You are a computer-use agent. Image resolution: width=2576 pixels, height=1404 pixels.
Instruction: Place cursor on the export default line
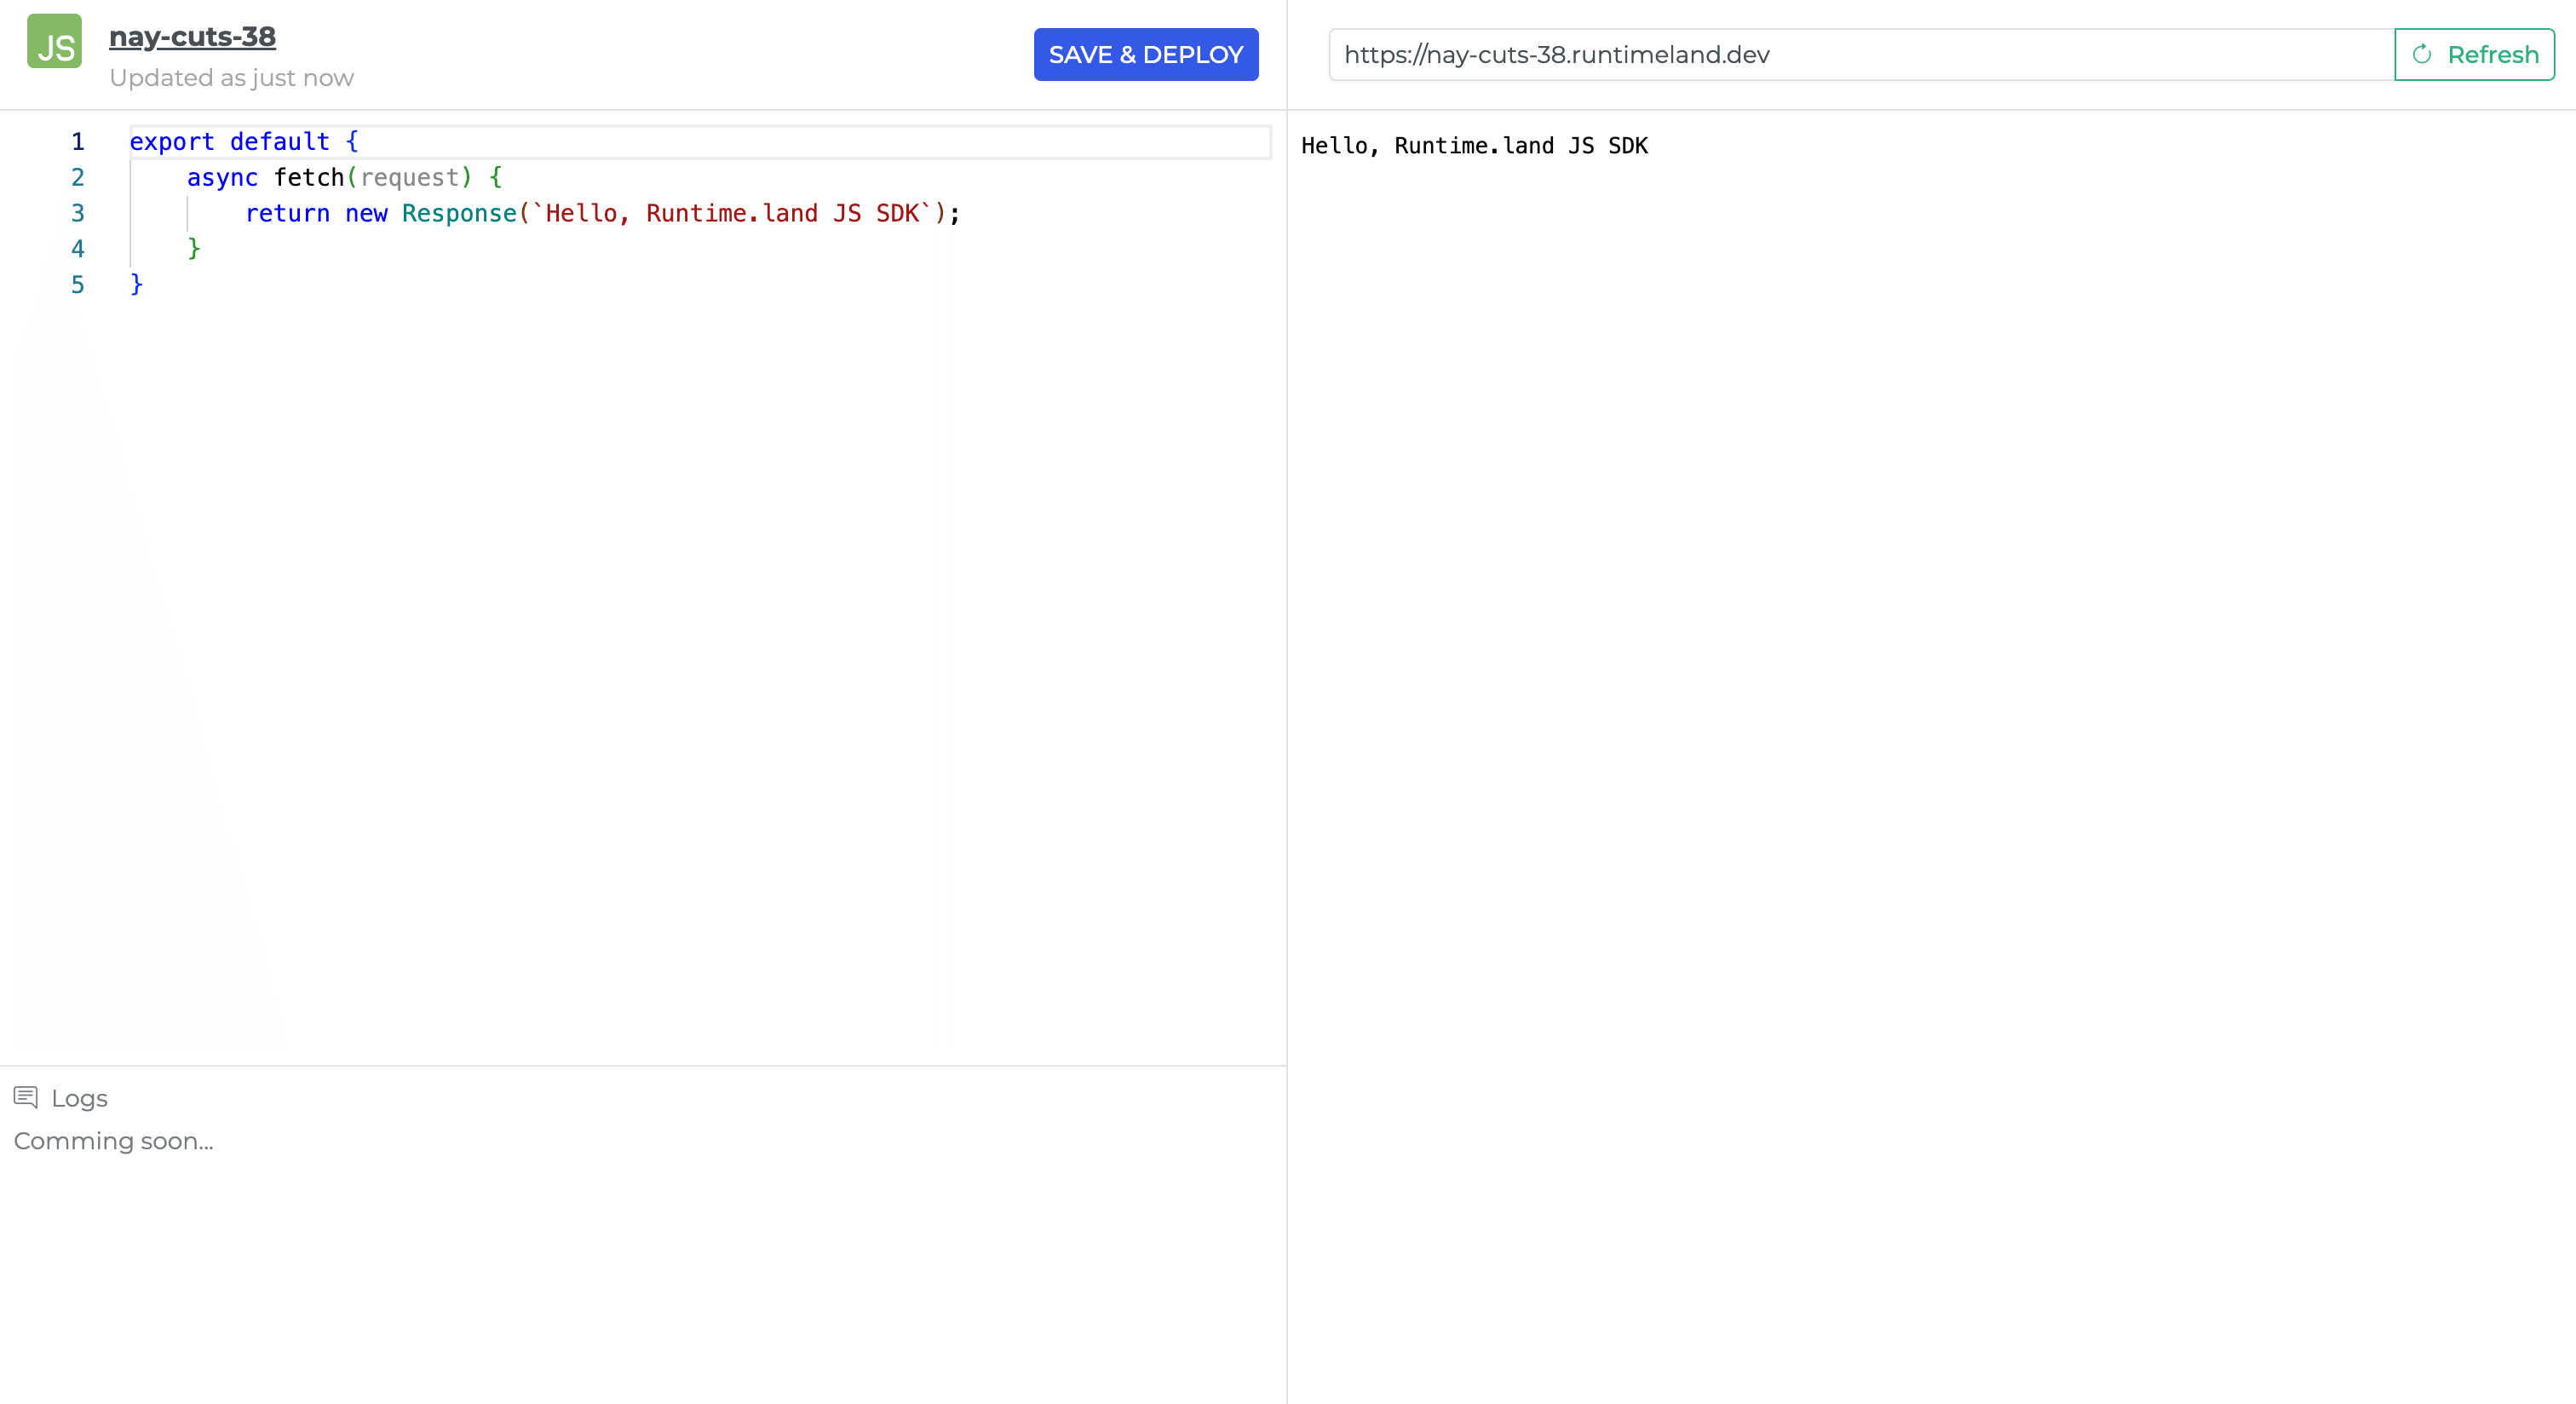[243, 141]
